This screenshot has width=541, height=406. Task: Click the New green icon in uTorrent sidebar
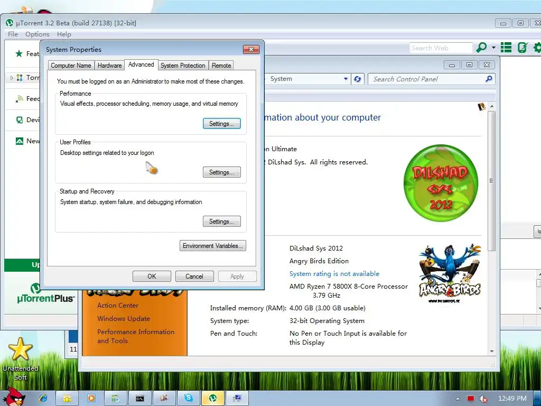(x=20, y=141)
